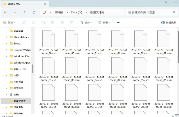Click the computer icon in address bar
This screenshot has height=117, width=179.
coord(44,12)
